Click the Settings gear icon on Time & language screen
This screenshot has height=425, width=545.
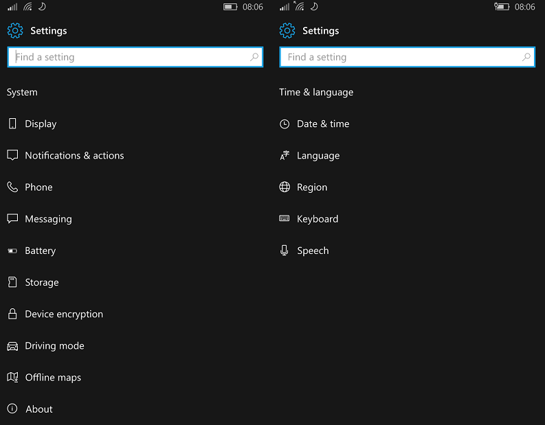coord(287,31)
